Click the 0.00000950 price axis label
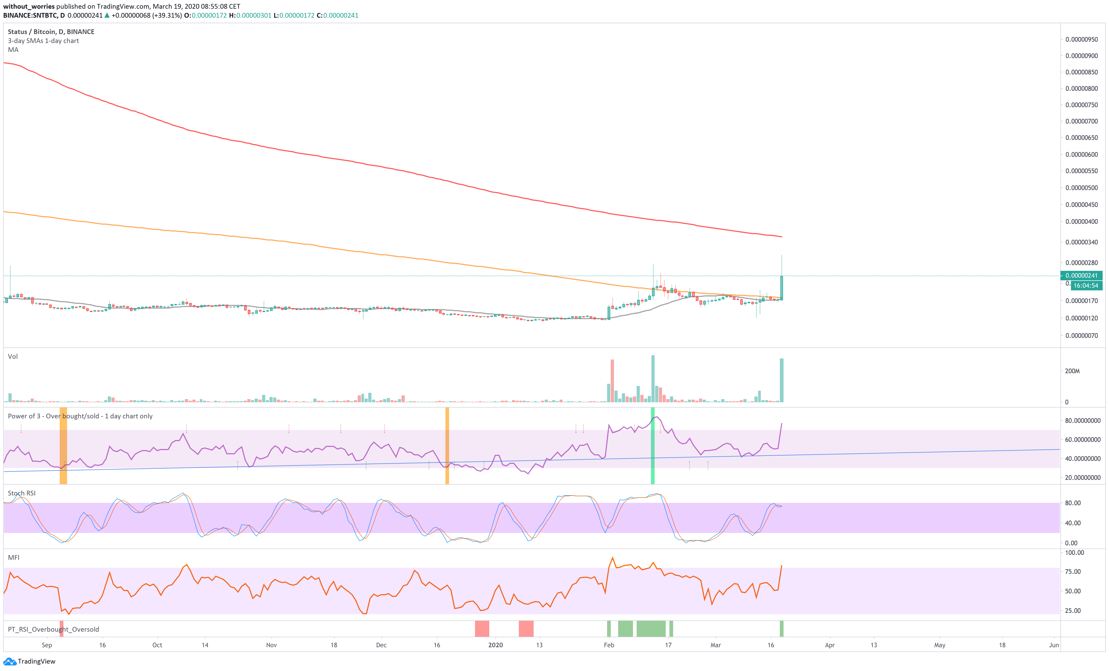1109x671 pixels. [1082, 40]
